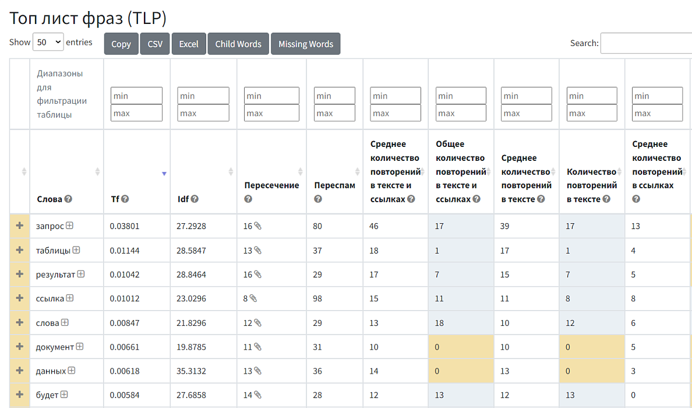Click plus-box icon beside таблицы word
This screenshot has width=692, height=408.
(x=76, y=250)
